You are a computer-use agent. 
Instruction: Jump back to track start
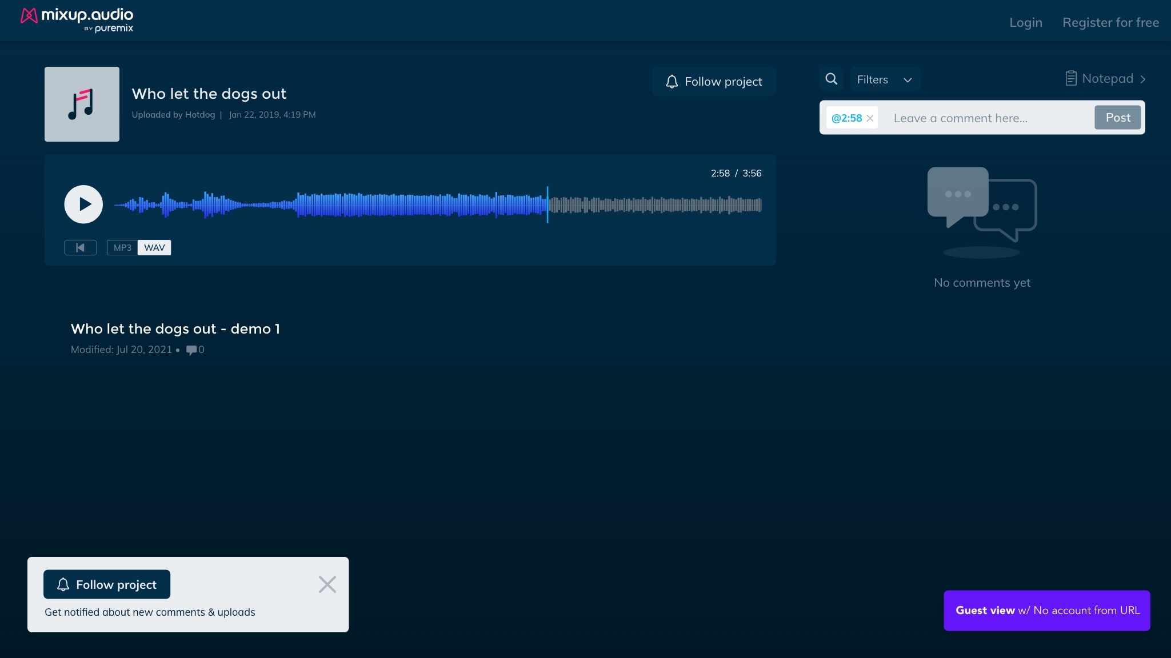(x=80, y=247)
